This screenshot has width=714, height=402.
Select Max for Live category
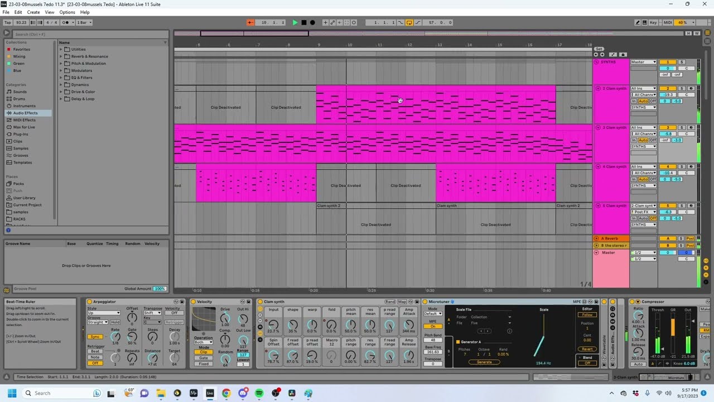[x=24, y=127]
